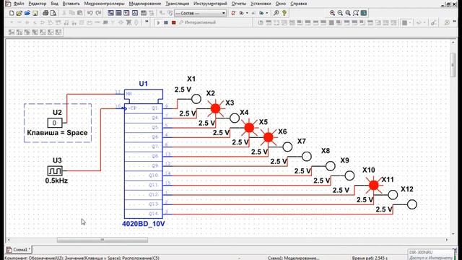Click the Клавиша = Space label
Viewport: 462px width, 260px height.
pyautogui.click(x=57, y=133)
